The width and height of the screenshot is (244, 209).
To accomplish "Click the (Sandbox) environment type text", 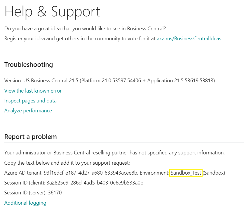I will click(x=214, y=173).
